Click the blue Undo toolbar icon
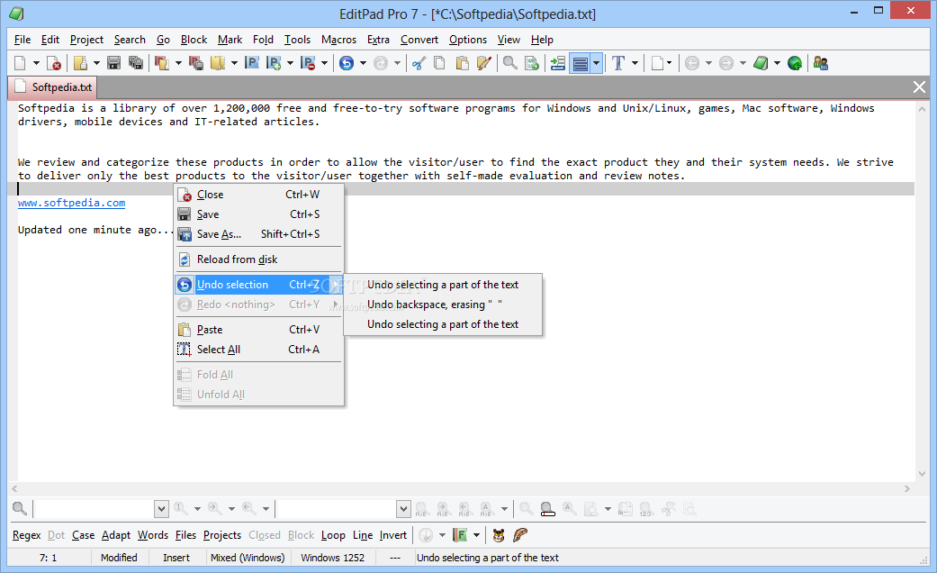The height and width of the screenshot is (573, 937). pos(346,63)
